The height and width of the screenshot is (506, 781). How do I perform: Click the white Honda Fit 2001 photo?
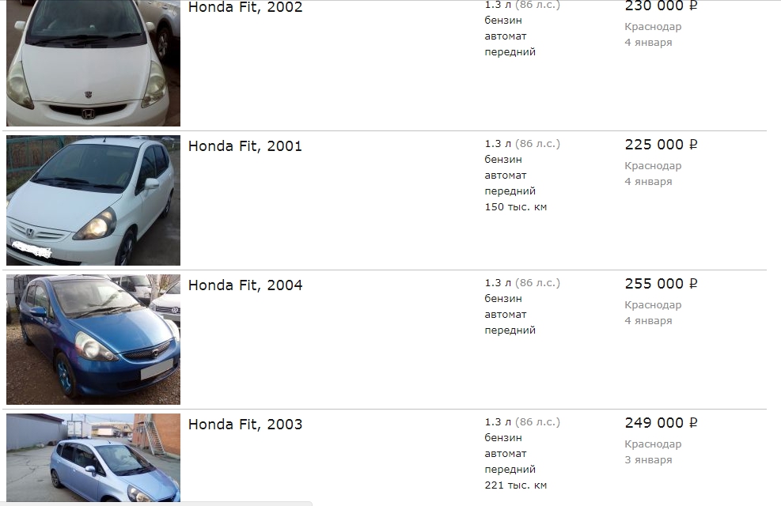93,201
